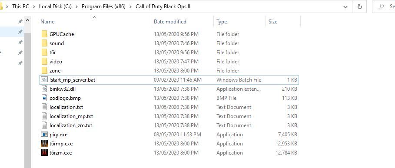
Task: Click the GPUCache folder icon
Action: coord(44,34)
